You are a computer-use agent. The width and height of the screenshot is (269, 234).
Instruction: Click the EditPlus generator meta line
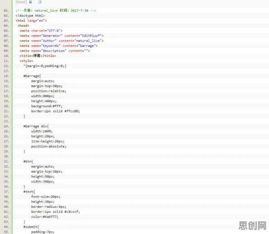pyautogui.click(x=61, y=36)
